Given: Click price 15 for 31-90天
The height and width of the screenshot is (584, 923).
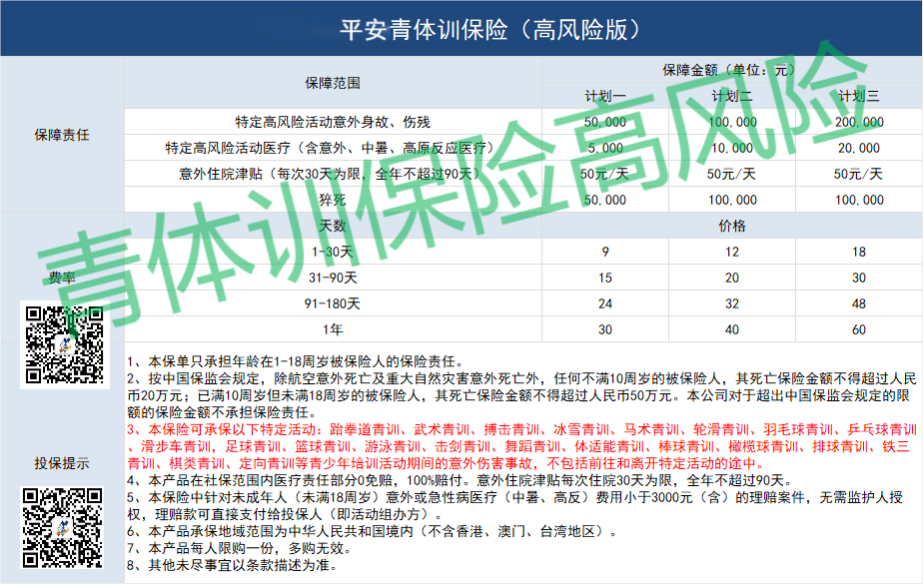Looking at the screenshot, I should 605,278.
